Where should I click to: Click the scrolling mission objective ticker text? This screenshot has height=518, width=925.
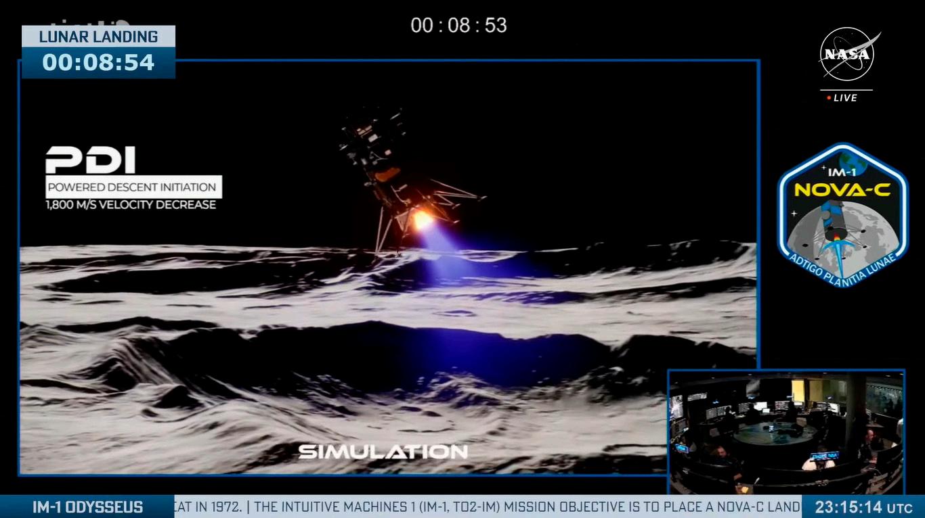(x=488, y=507)
